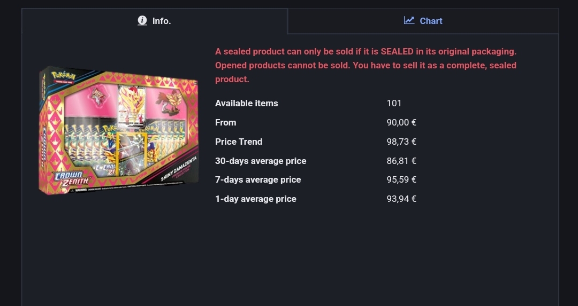Click the red sealed product warning text
This screenshot has width=578, height=306.
[x=366, y=65]
